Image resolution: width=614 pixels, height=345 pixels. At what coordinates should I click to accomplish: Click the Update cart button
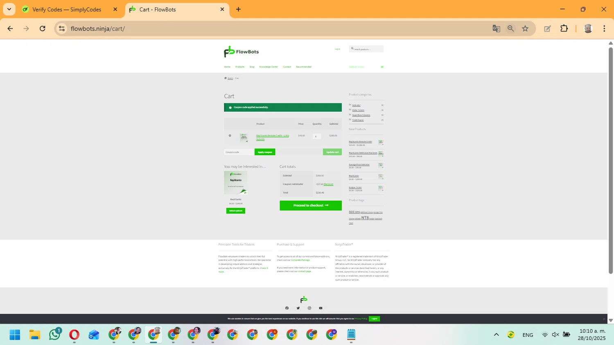tap(332, 152)
